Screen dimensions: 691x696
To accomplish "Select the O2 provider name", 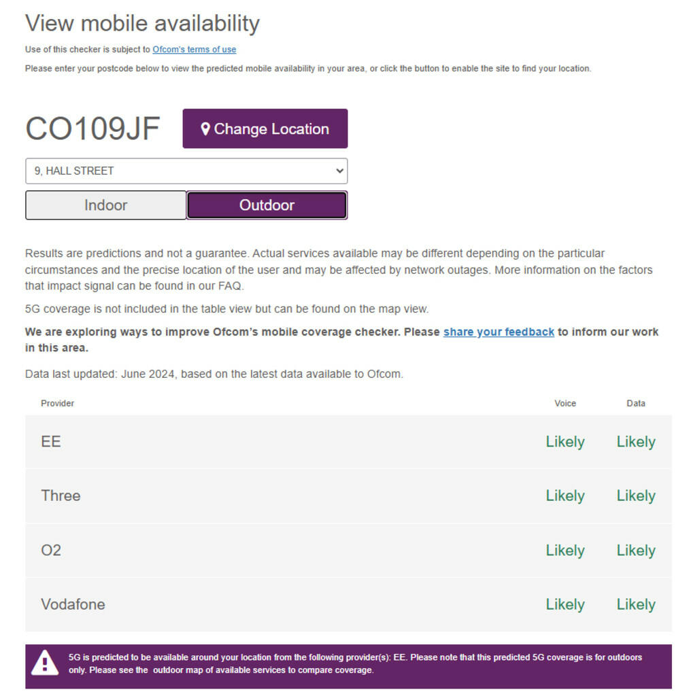I will click(x=51, y=551).
